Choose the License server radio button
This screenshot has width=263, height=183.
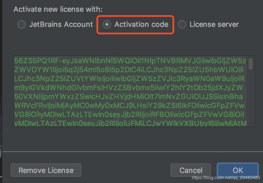pyautogui.click(x=182, y=24)
